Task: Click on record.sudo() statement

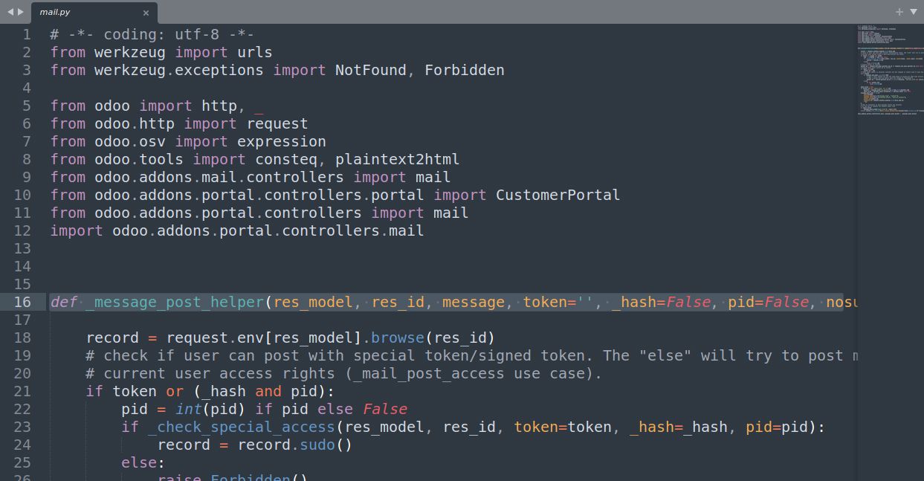Action: [254, 445]
